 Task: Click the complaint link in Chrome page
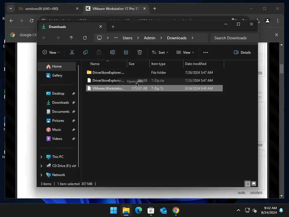tap(256, 192)
